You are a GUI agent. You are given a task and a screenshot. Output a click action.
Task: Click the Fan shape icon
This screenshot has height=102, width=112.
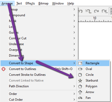pyautogui.click(x=80, y=98)
